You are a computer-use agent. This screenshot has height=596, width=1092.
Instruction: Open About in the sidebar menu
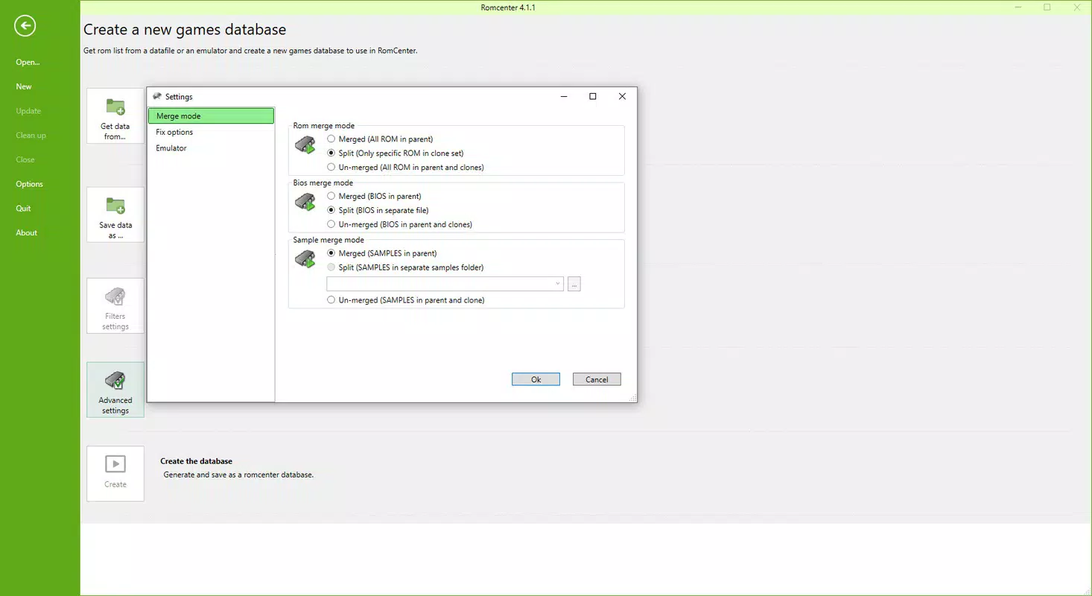pyautogui.click(x=27, y=233)
